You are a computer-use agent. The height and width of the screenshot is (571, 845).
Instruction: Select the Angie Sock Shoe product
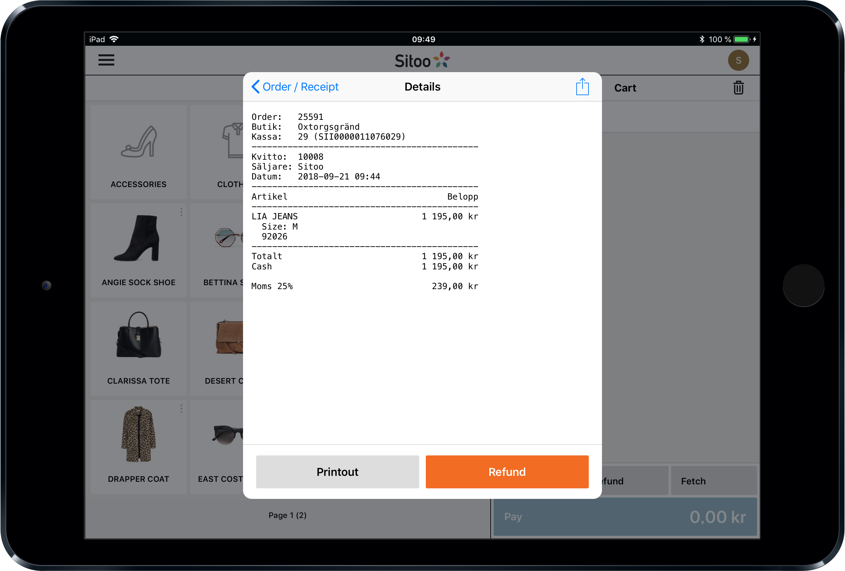coord(139,250)
